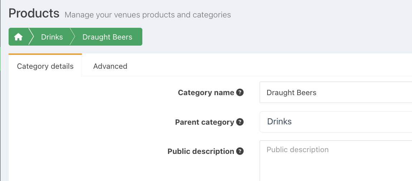Click the help icon beside Category name
This screenshot has height=181, width=412.
pos(240,93)
